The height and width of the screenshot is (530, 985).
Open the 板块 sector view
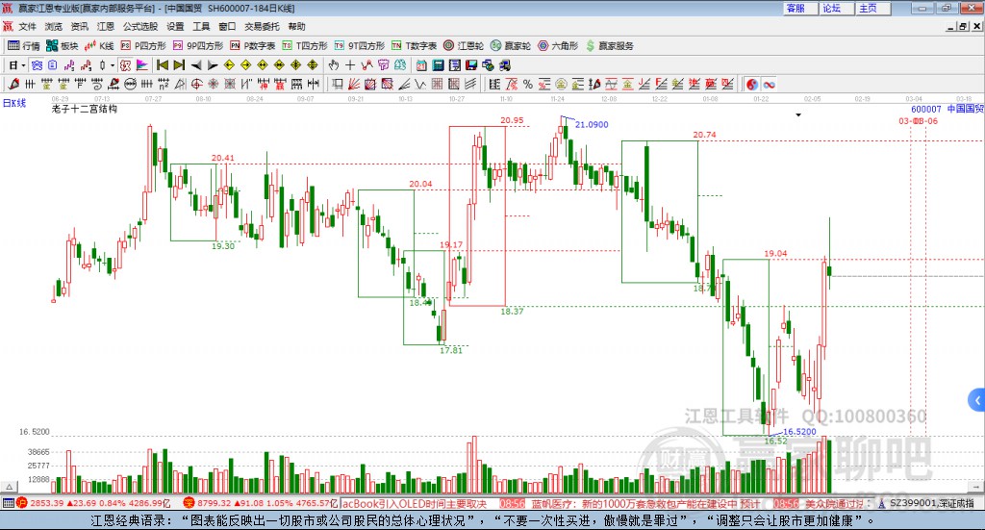click(62, 46)
